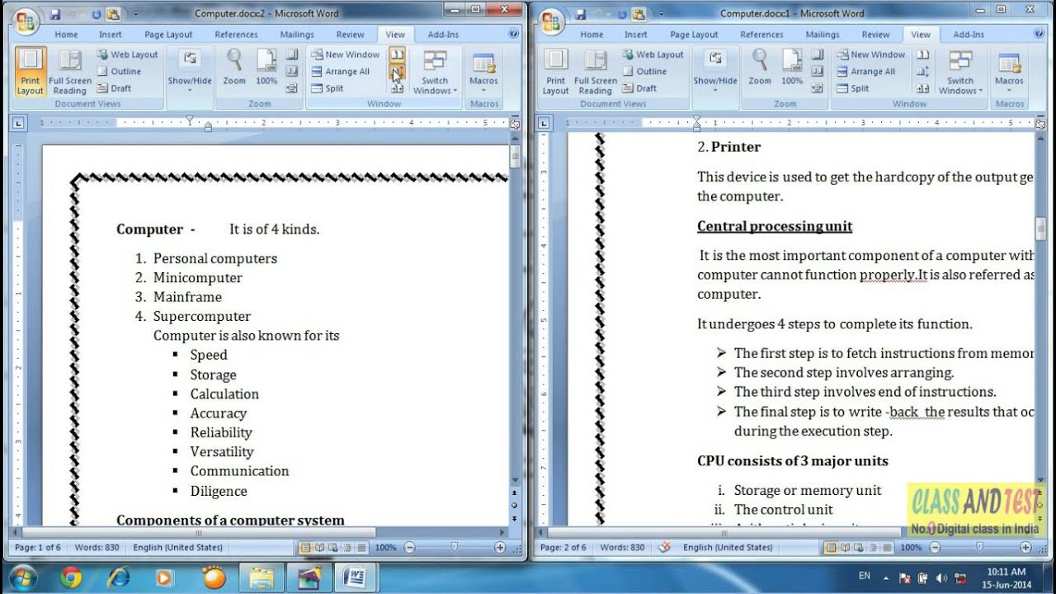Click Office Button in right window
The image size is (1056, 594).
551,21
